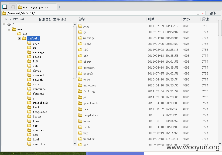This screenshot has height=155, width=222.
Task: Click the tree panel scroll-down arrow
Action: pyautogui.click(x=75, y=144)
